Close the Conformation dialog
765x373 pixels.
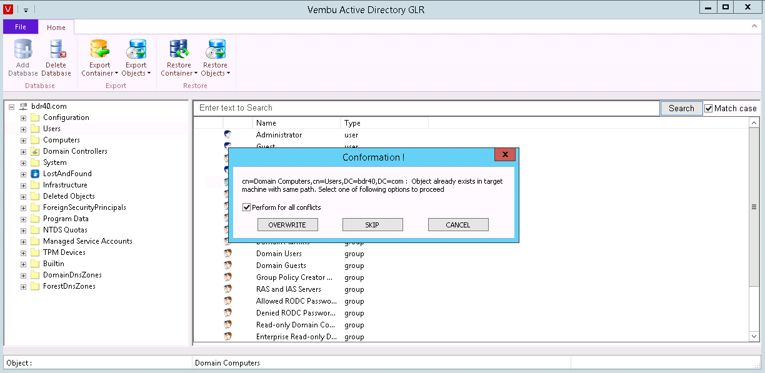(x=504, y=154)
